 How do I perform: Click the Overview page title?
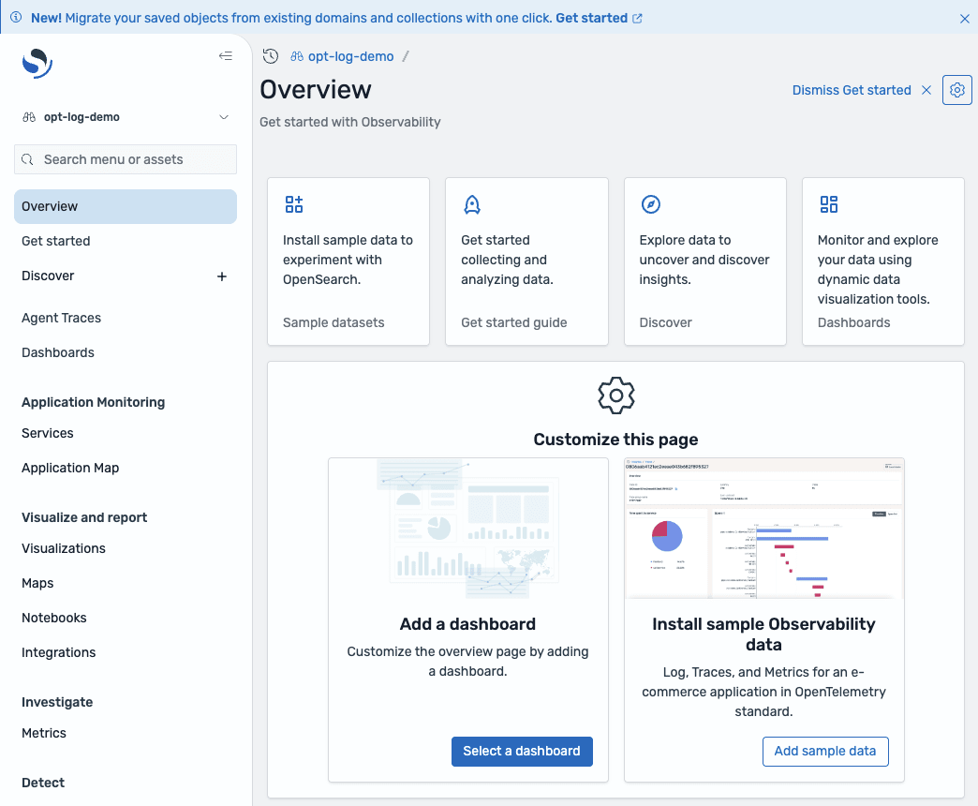[x=316, y=89]
